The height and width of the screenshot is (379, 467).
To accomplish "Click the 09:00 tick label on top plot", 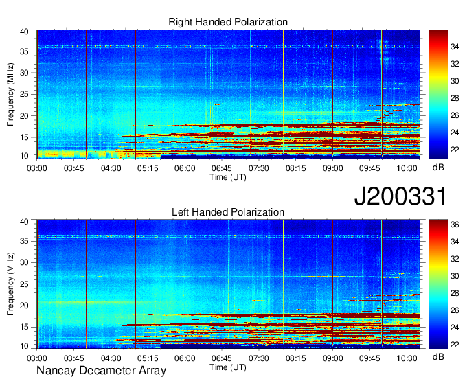I will [x=332, y=168].
